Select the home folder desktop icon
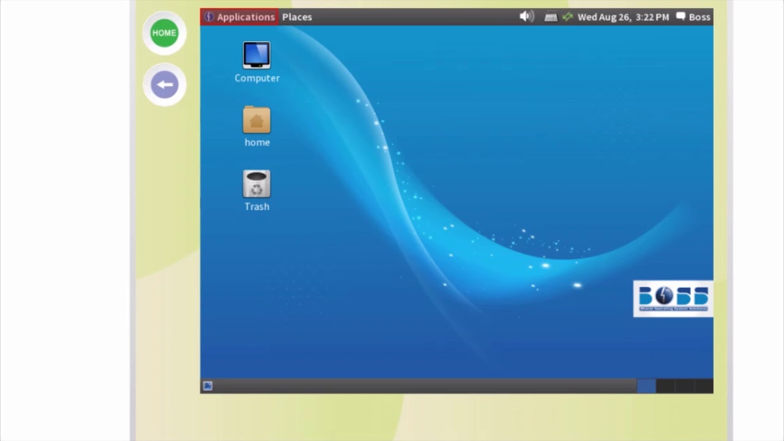The width and height of the screenshot is (784, 441). tap(257, 126)
